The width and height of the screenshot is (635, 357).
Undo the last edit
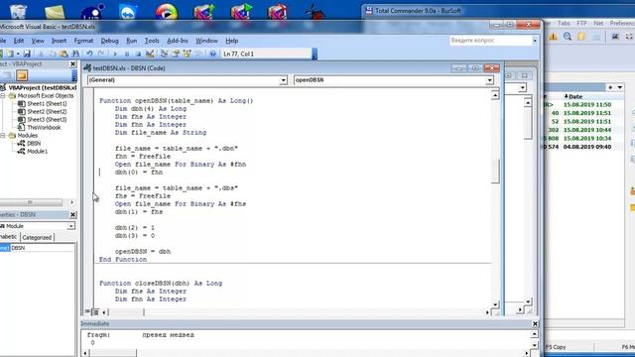click(89, 54)
